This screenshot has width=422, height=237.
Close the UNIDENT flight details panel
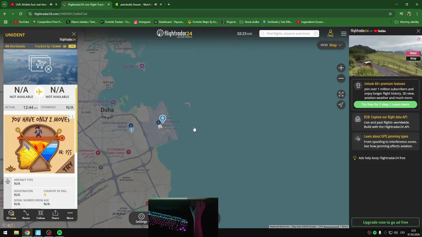tap(74, 34)
